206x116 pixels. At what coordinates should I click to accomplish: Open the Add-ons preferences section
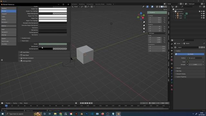(x=9, y=26)
